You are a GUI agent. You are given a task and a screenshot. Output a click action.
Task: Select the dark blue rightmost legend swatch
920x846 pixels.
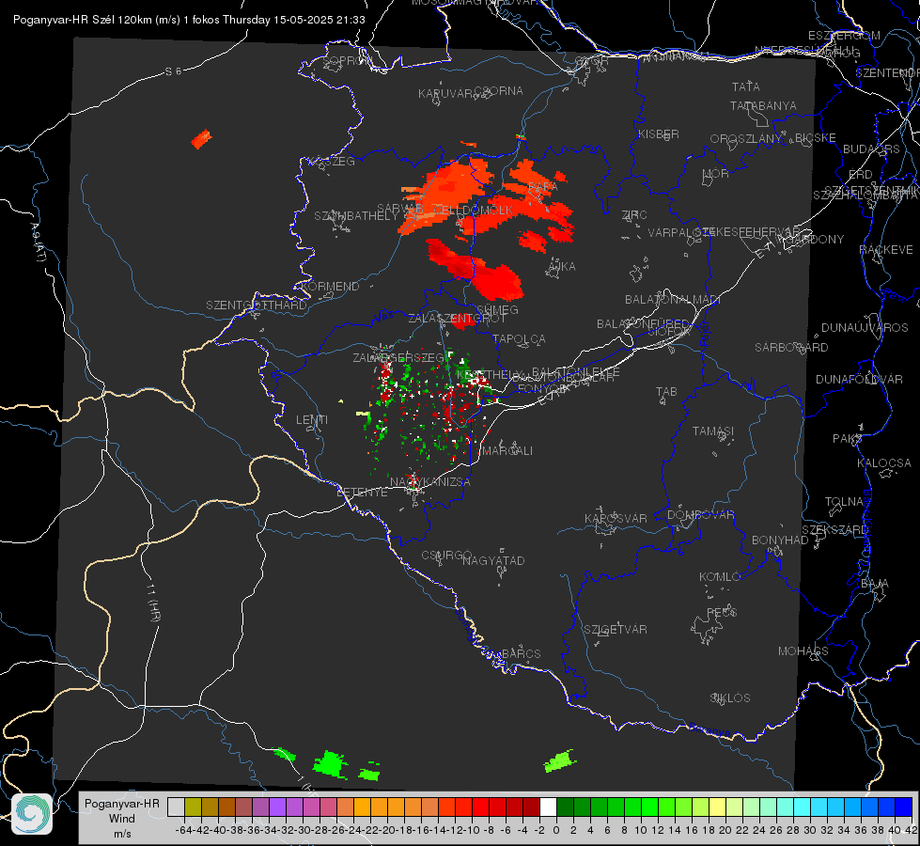pos(904,807)
